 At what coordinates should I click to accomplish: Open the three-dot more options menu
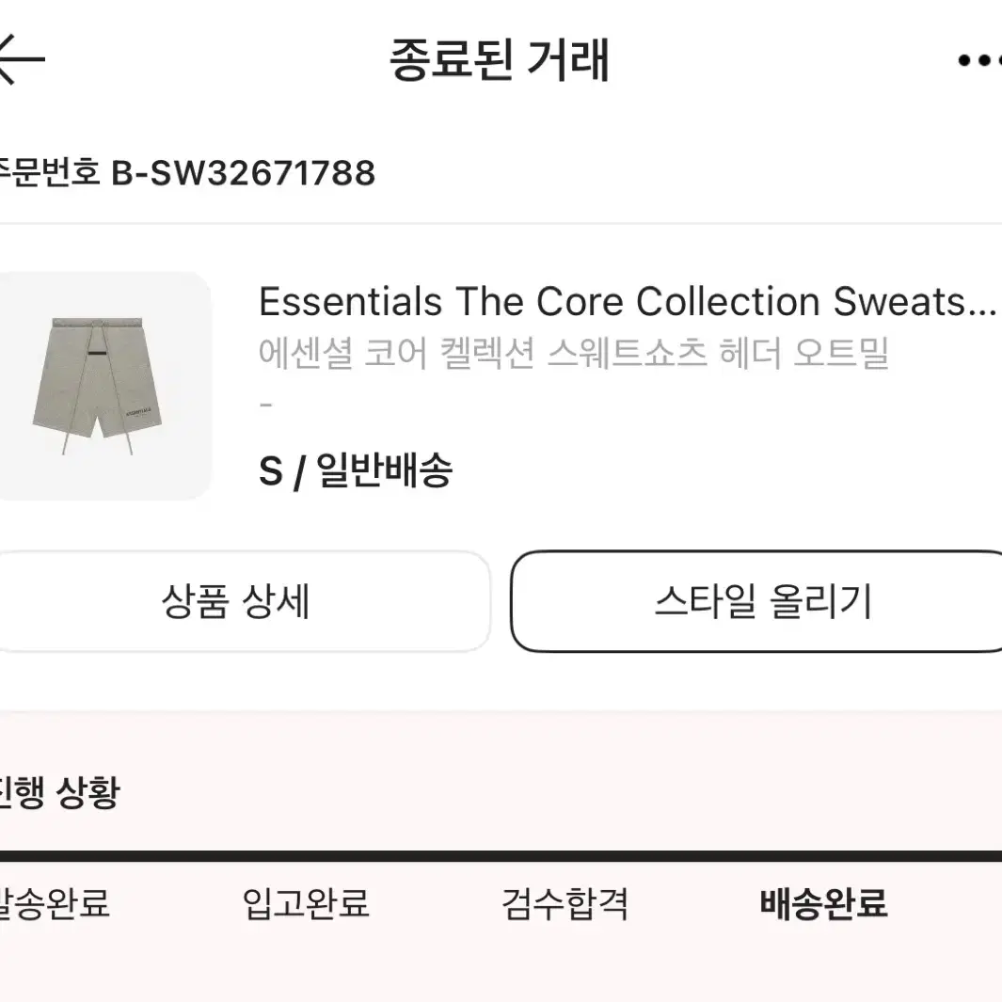[980, 60]
